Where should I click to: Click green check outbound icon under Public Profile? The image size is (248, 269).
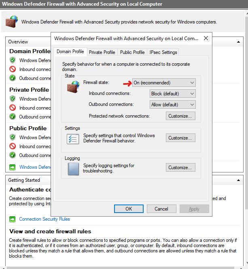point(13,155)
